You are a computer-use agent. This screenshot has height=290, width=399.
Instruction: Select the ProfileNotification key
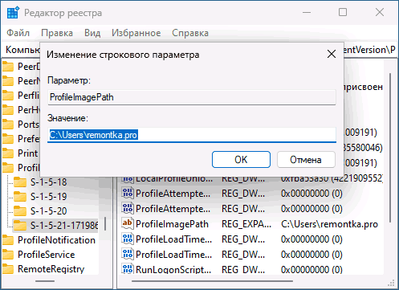coord(56,240)
